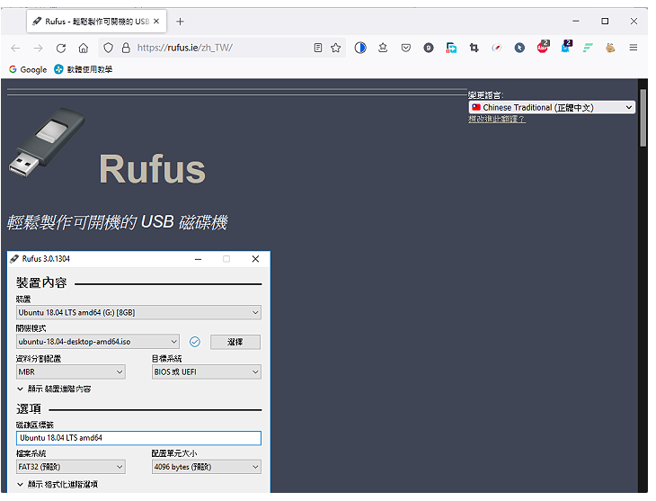
Task: Close the Rufus browser tab
Action: coord(156,22)
